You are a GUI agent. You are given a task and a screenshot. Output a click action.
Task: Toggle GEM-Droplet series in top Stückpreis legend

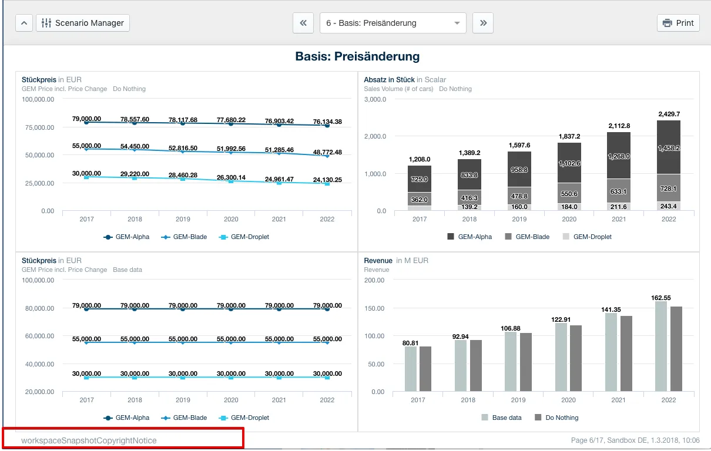pos(244,237)
